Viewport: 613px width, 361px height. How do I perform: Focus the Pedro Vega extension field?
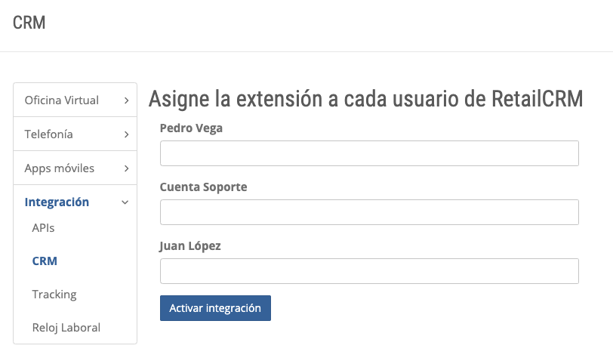pyautogui.click(x=369, y=153)
